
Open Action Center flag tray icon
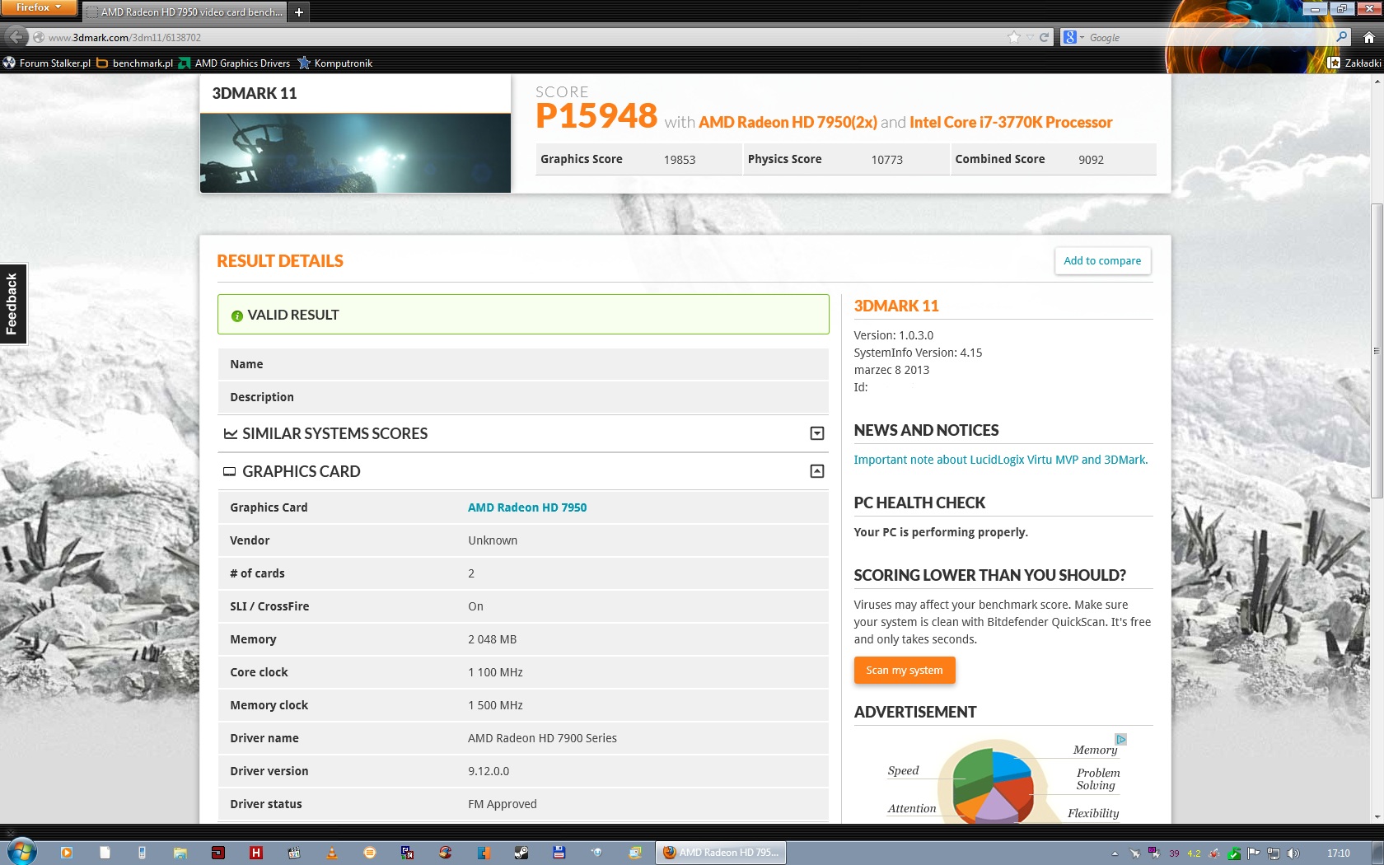1253,853
